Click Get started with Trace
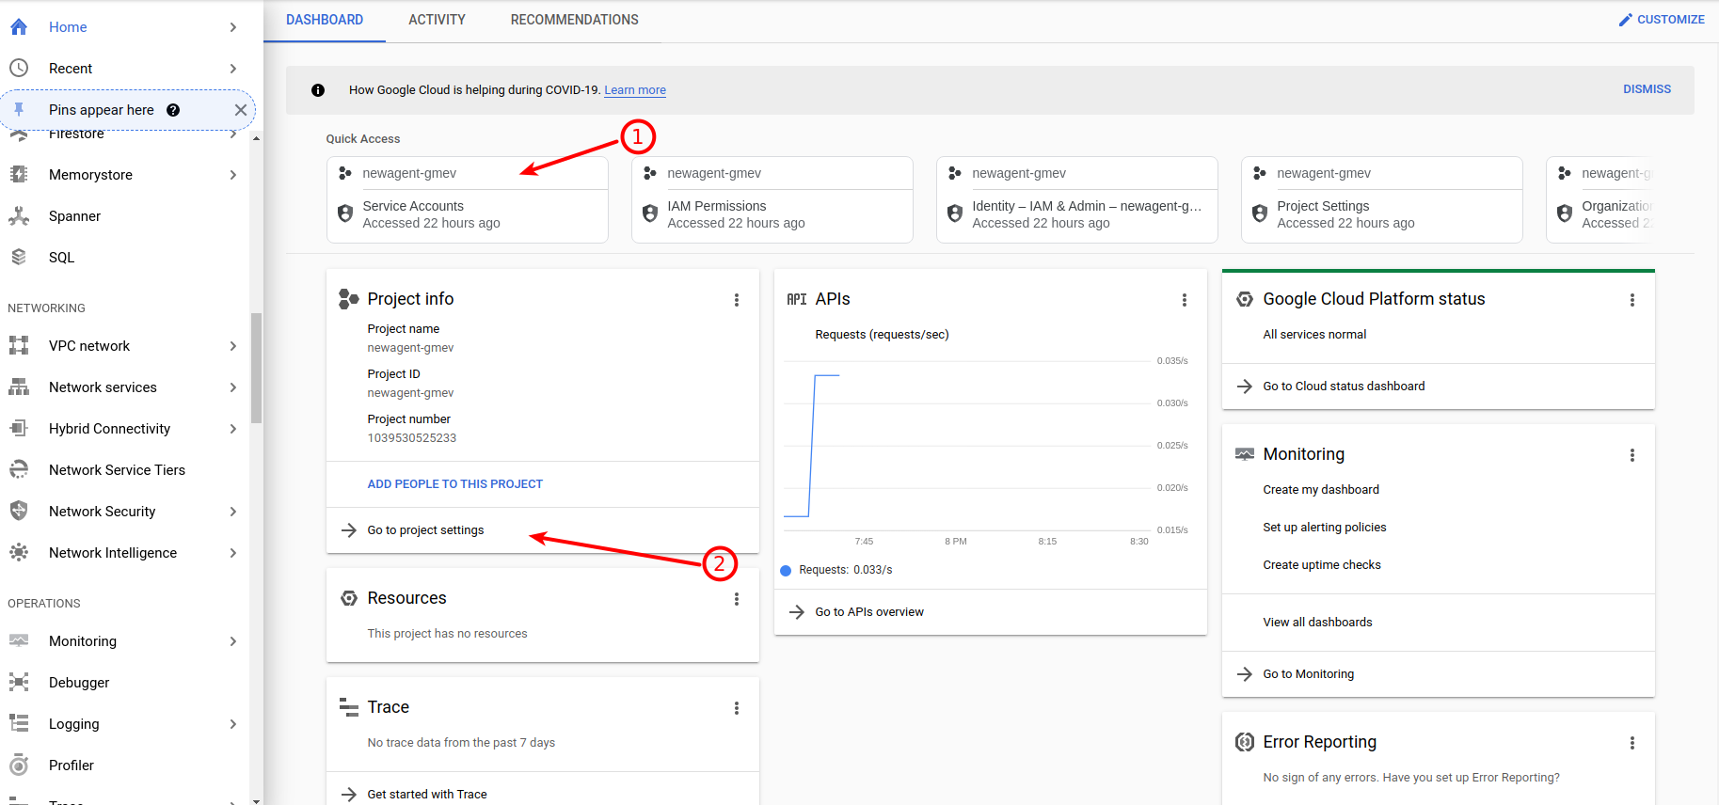 (427, 795)
